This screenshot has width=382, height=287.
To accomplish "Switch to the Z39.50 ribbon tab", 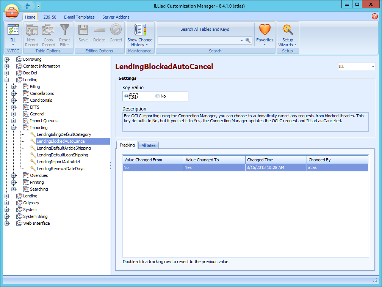I will tap(50, 17).
